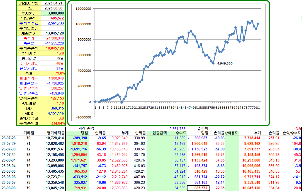Select the 수수료 column header
Viewport: 302px width, 191px height.
(x=181, y=133)
